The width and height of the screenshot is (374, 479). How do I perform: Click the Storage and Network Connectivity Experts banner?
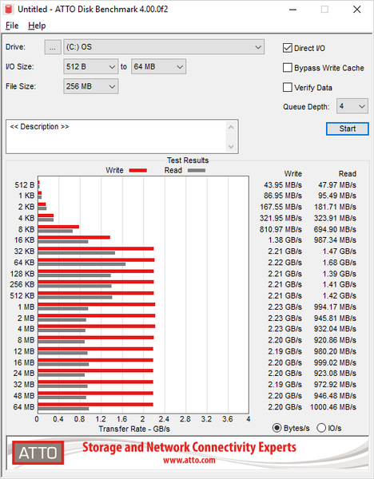tap(189, 447)
